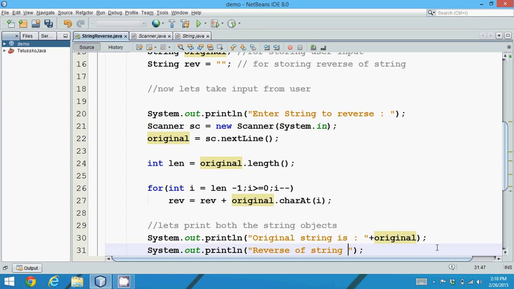The height and width of the screenshot is (289, 514).
Task: Expand the TelusskoJava project node
Action: 4,51
